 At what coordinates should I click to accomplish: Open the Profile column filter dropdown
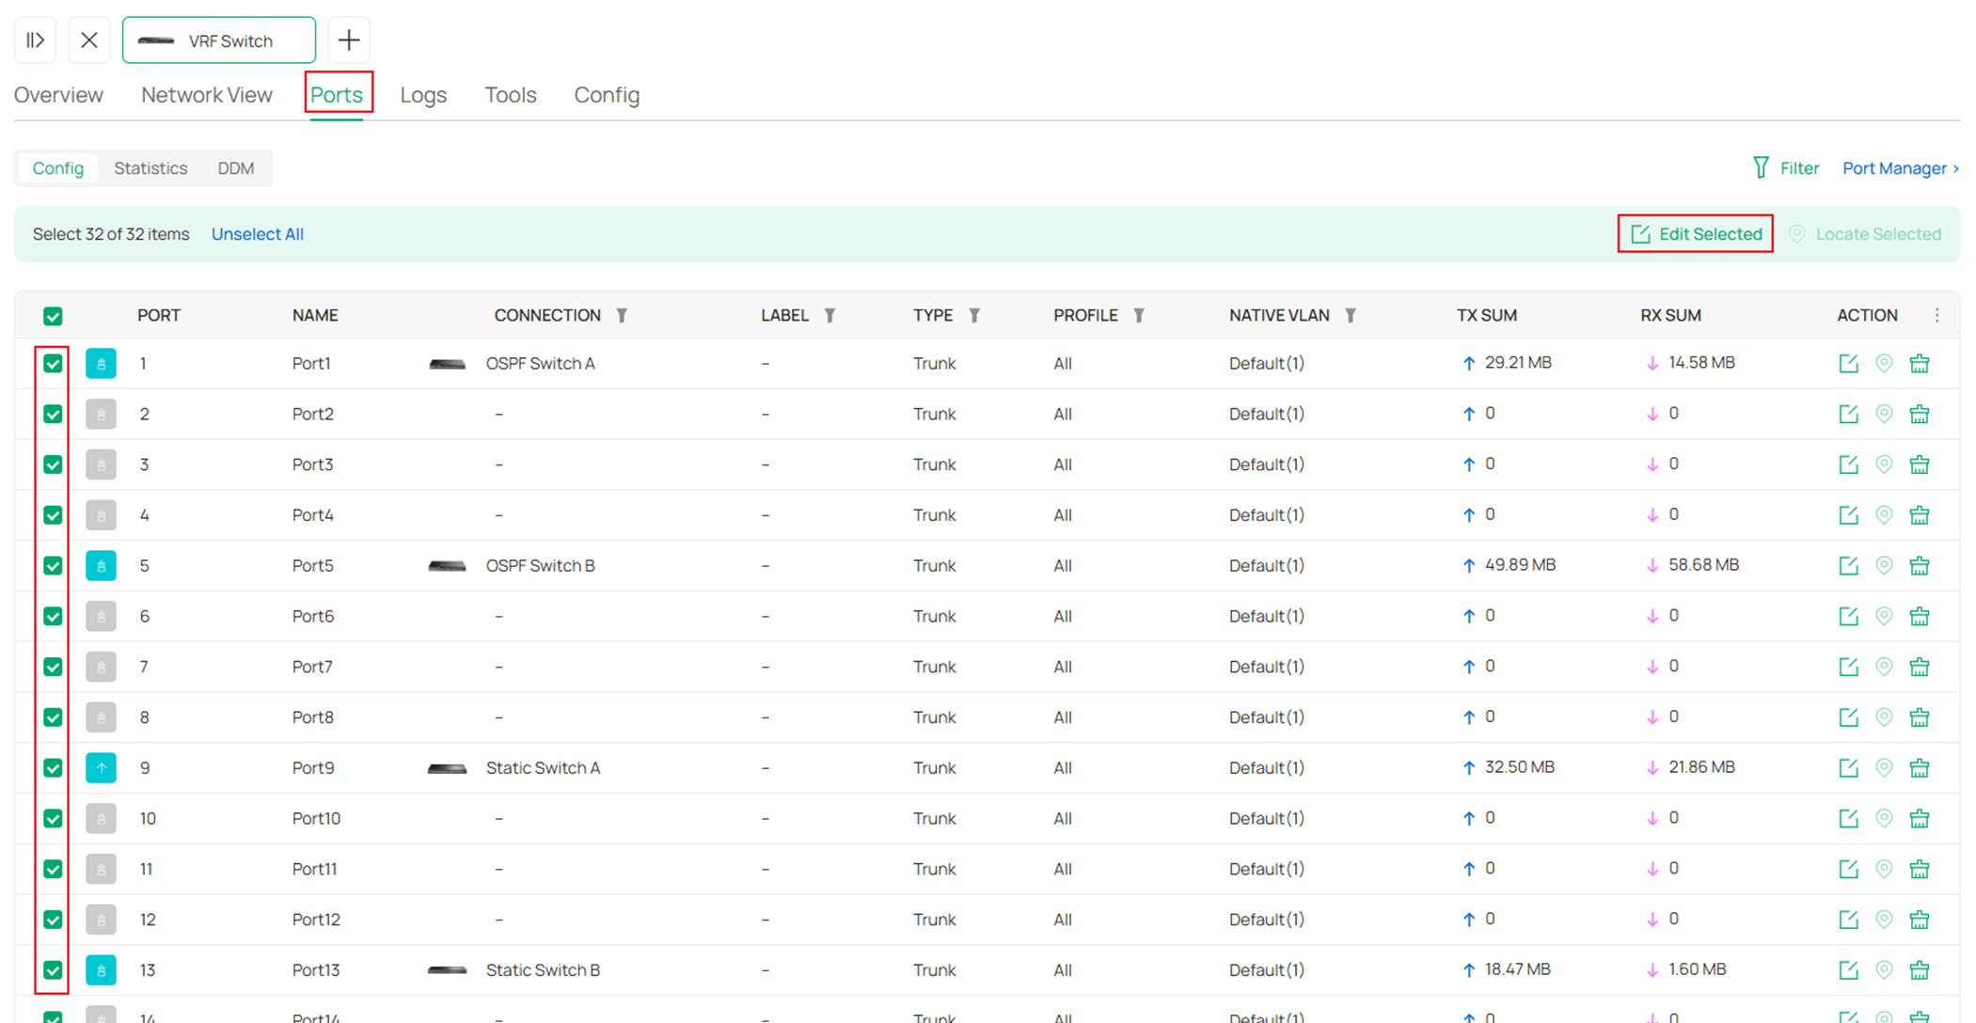tap(1141, 315)
